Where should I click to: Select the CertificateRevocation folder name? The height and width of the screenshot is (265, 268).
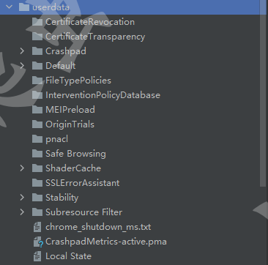pos(90,22)
